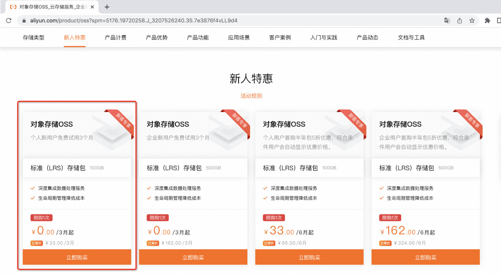The width and height of the screenshot is (501, 277).
Task: Go to 文档与工具 tab
Action: tap(411, 37)
